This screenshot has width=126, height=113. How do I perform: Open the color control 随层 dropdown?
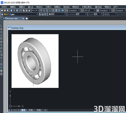(65, 14)
